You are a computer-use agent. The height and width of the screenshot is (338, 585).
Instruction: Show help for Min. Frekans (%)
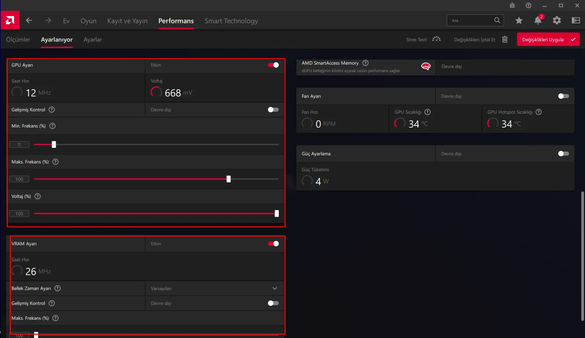pyautogui.click(x=52, y=126)
